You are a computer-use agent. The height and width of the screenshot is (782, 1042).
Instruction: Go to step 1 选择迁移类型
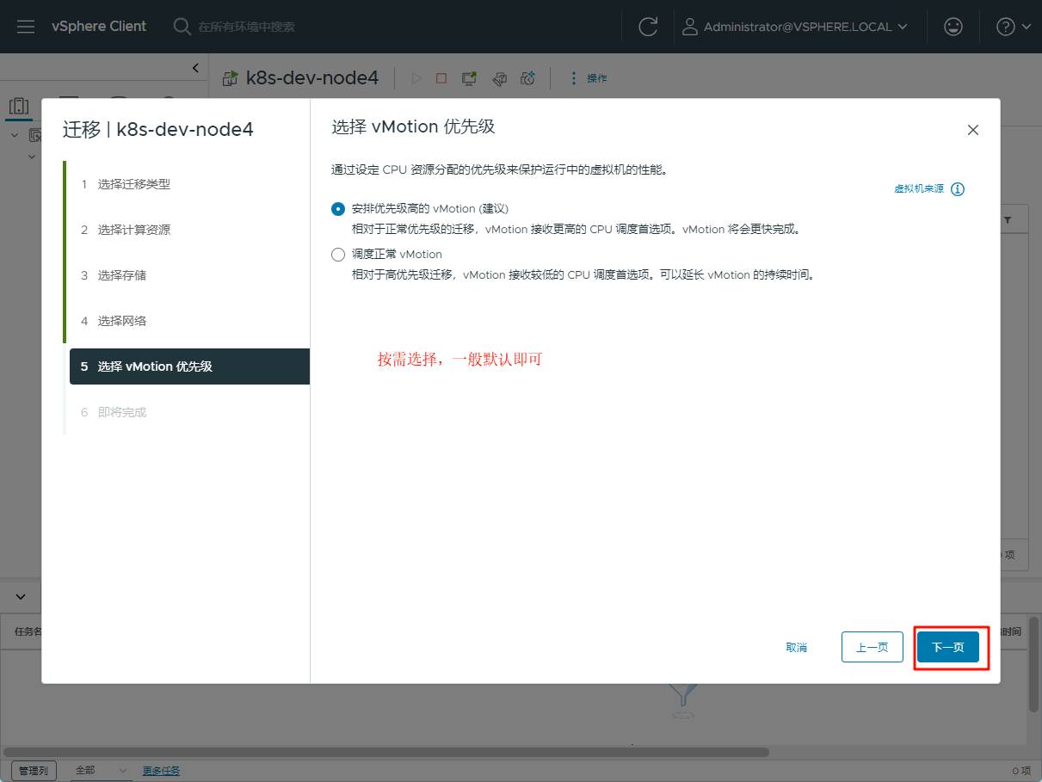(x=133, y=184)
